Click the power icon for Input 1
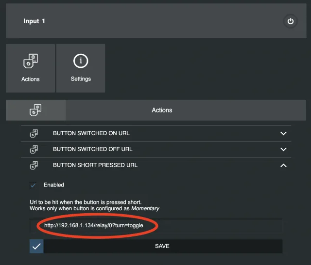 click(x=290, y=21)
